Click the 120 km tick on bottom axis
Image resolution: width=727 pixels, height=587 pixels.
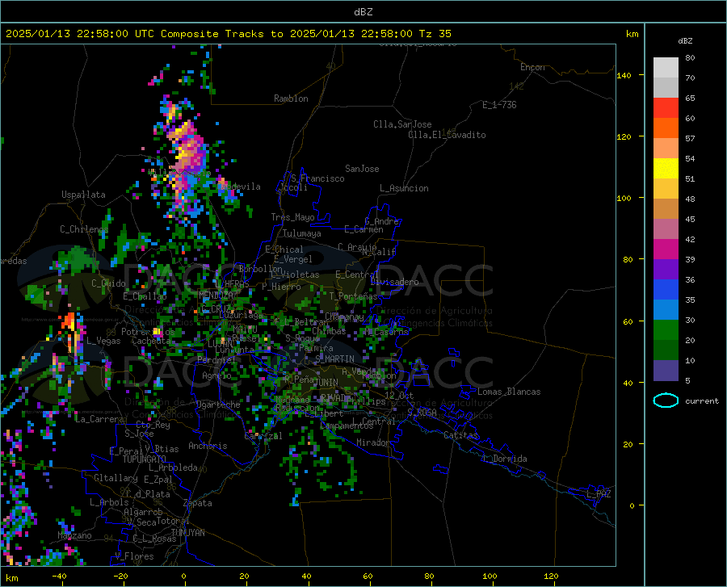tap(551, 576)
